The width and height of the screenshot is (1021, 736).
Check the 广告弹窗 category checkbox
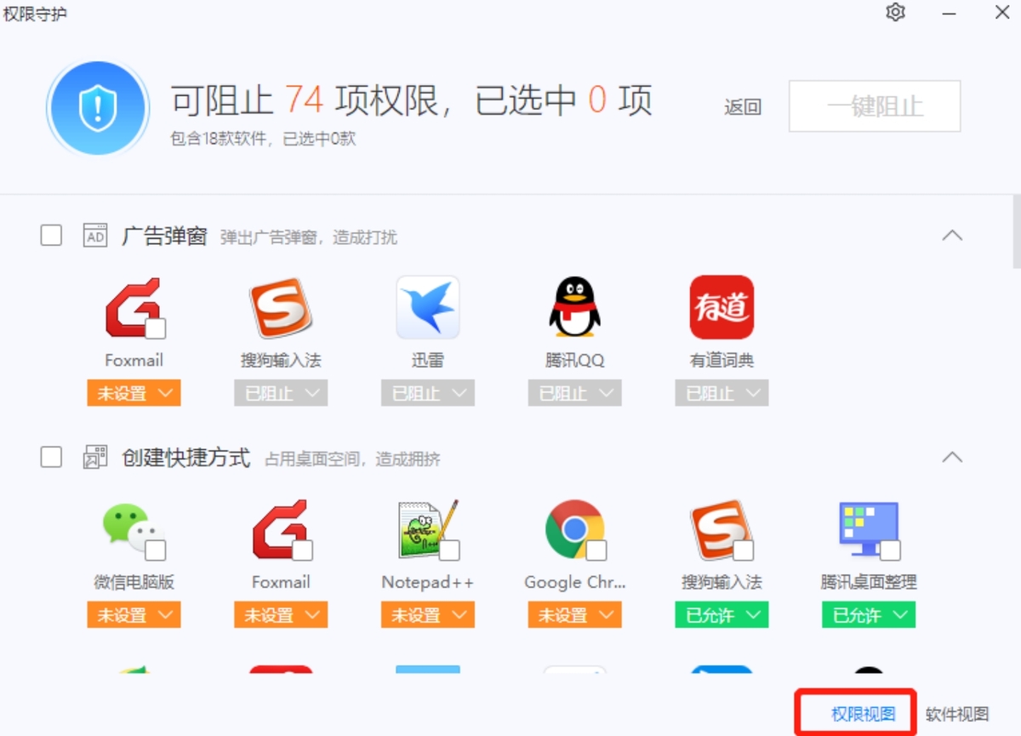click(51, 235)
